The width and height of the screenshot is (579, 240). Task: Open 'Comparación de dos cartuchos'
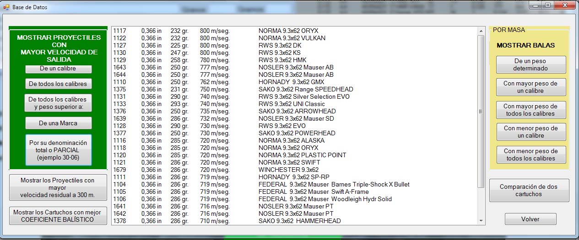click(x=529, y=190)
